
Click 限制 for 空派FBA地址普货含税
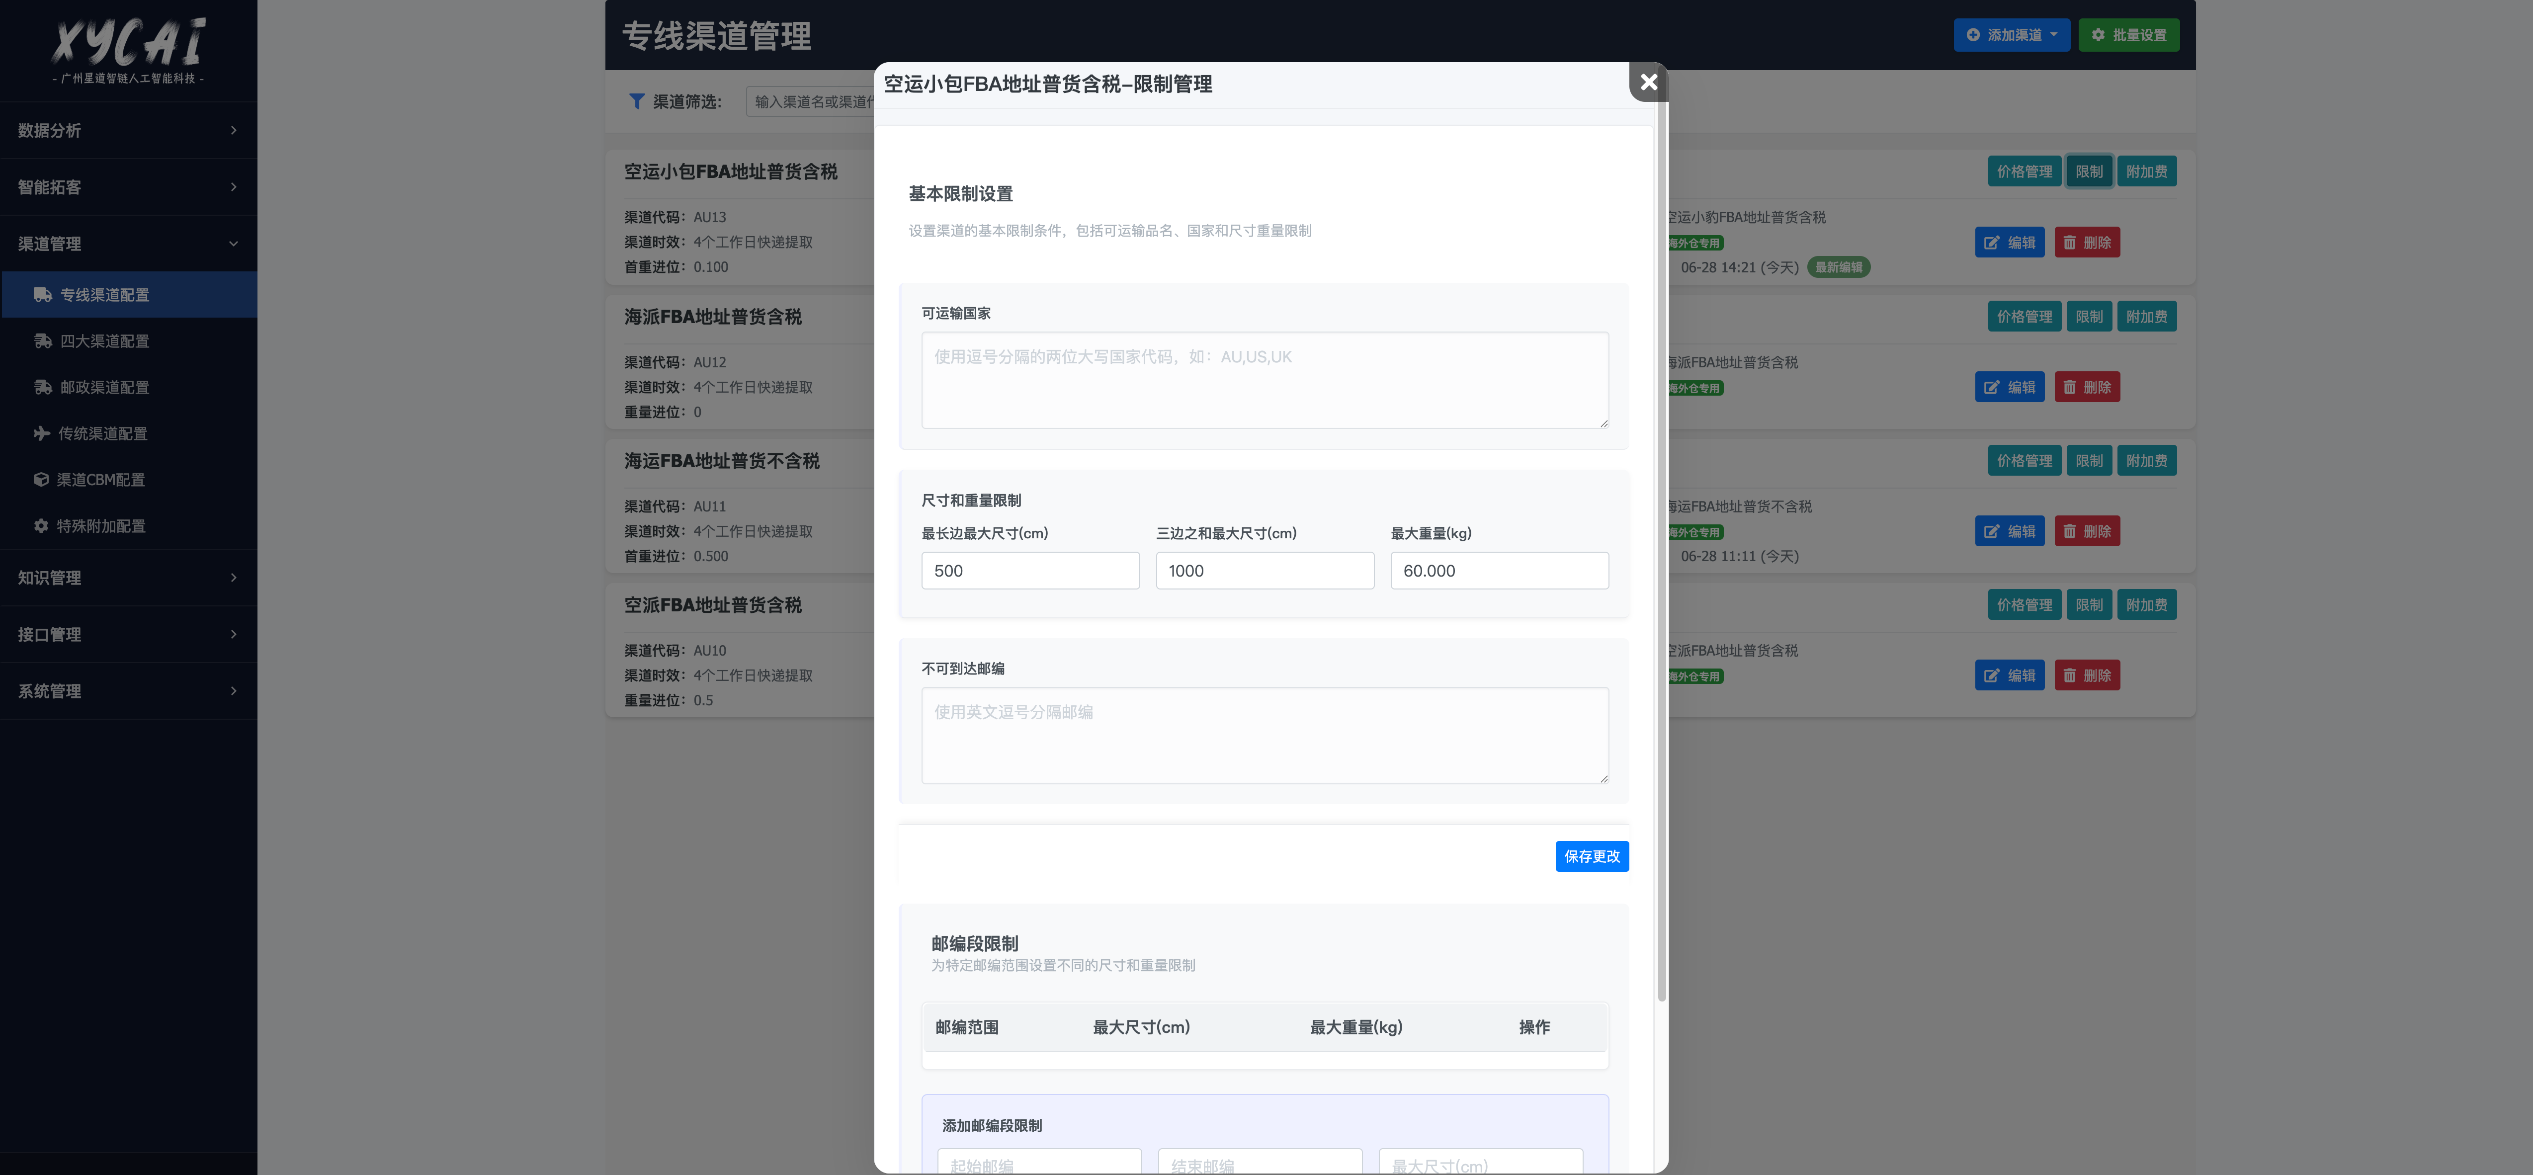click(x=2090, y=605)
